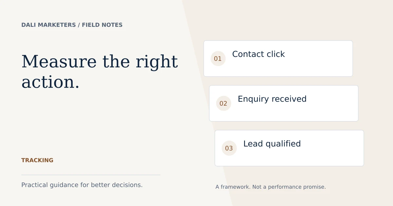
Task: Click the FIELD NOTES header text
Action: pos(102,25)
